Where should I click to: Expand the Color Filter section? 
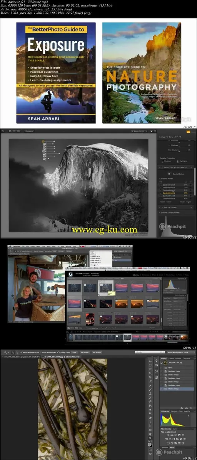tap(160, 208)
